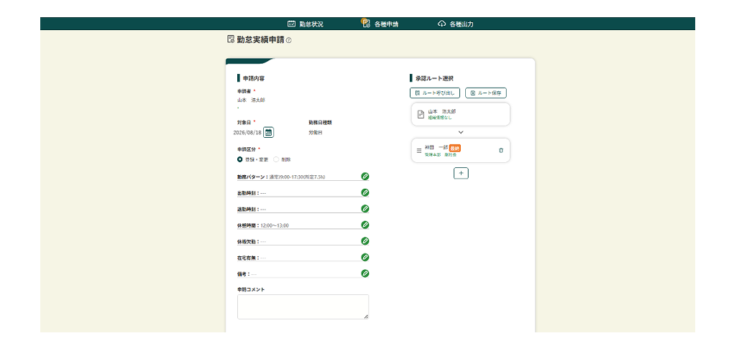Edit the 休暇欠勤 field with pencil icon
The image size is (729, 351).
click(365, 241)
